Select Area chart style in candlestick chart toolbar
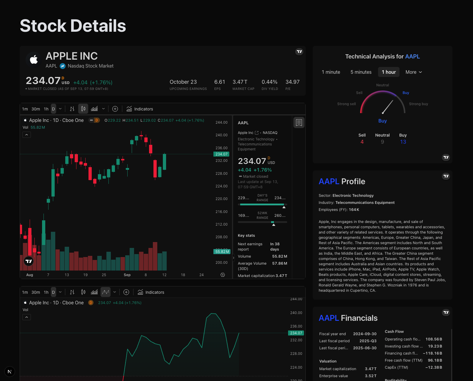Screen dimensions: 473x381 (94, 109)
